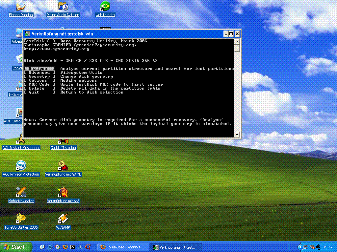Click the taskbar clock showing 15:47
This screenshot has width=337, height=252.
tap(328, 247)
